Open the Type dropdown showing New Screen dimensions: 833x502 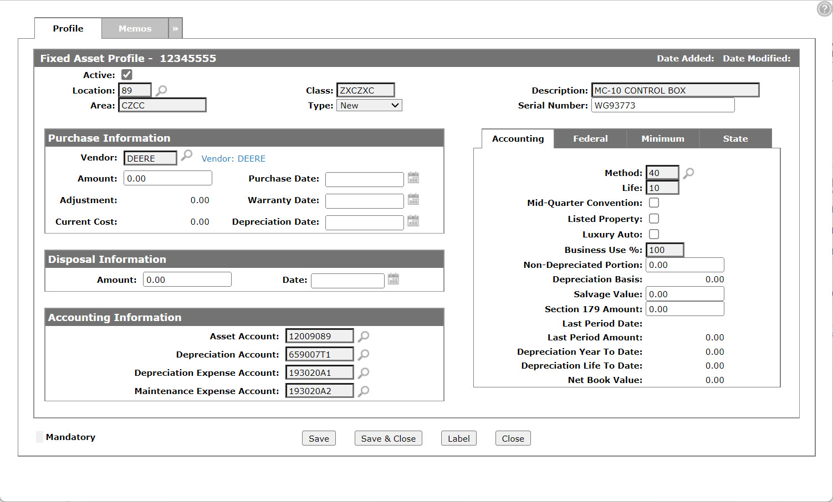369,105
